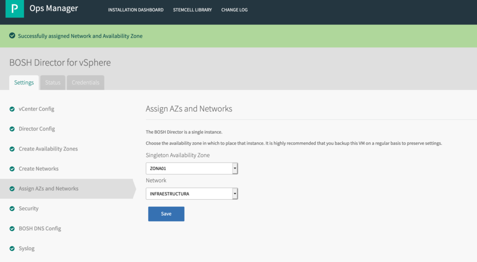477x262 pixels.
Task: Click the Assign AZs and Networks heading
Action: [x=189, y=109]
